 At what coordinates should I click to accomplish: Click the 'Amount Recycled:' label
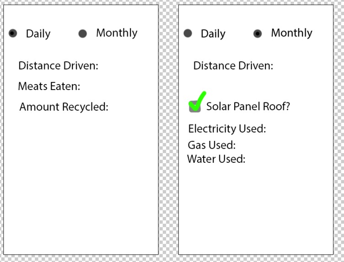(64, 107)
